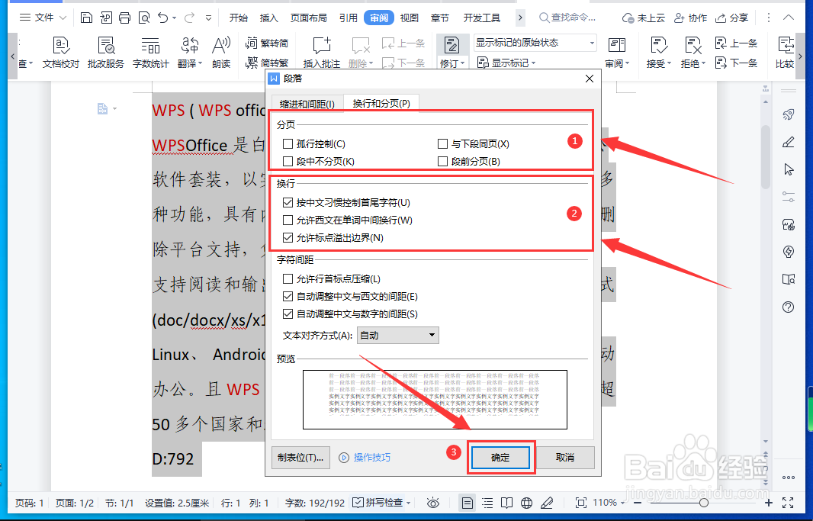The image size is (813, 521).
Task: Click the eye protection mode icon
Action: coord(433,503)
